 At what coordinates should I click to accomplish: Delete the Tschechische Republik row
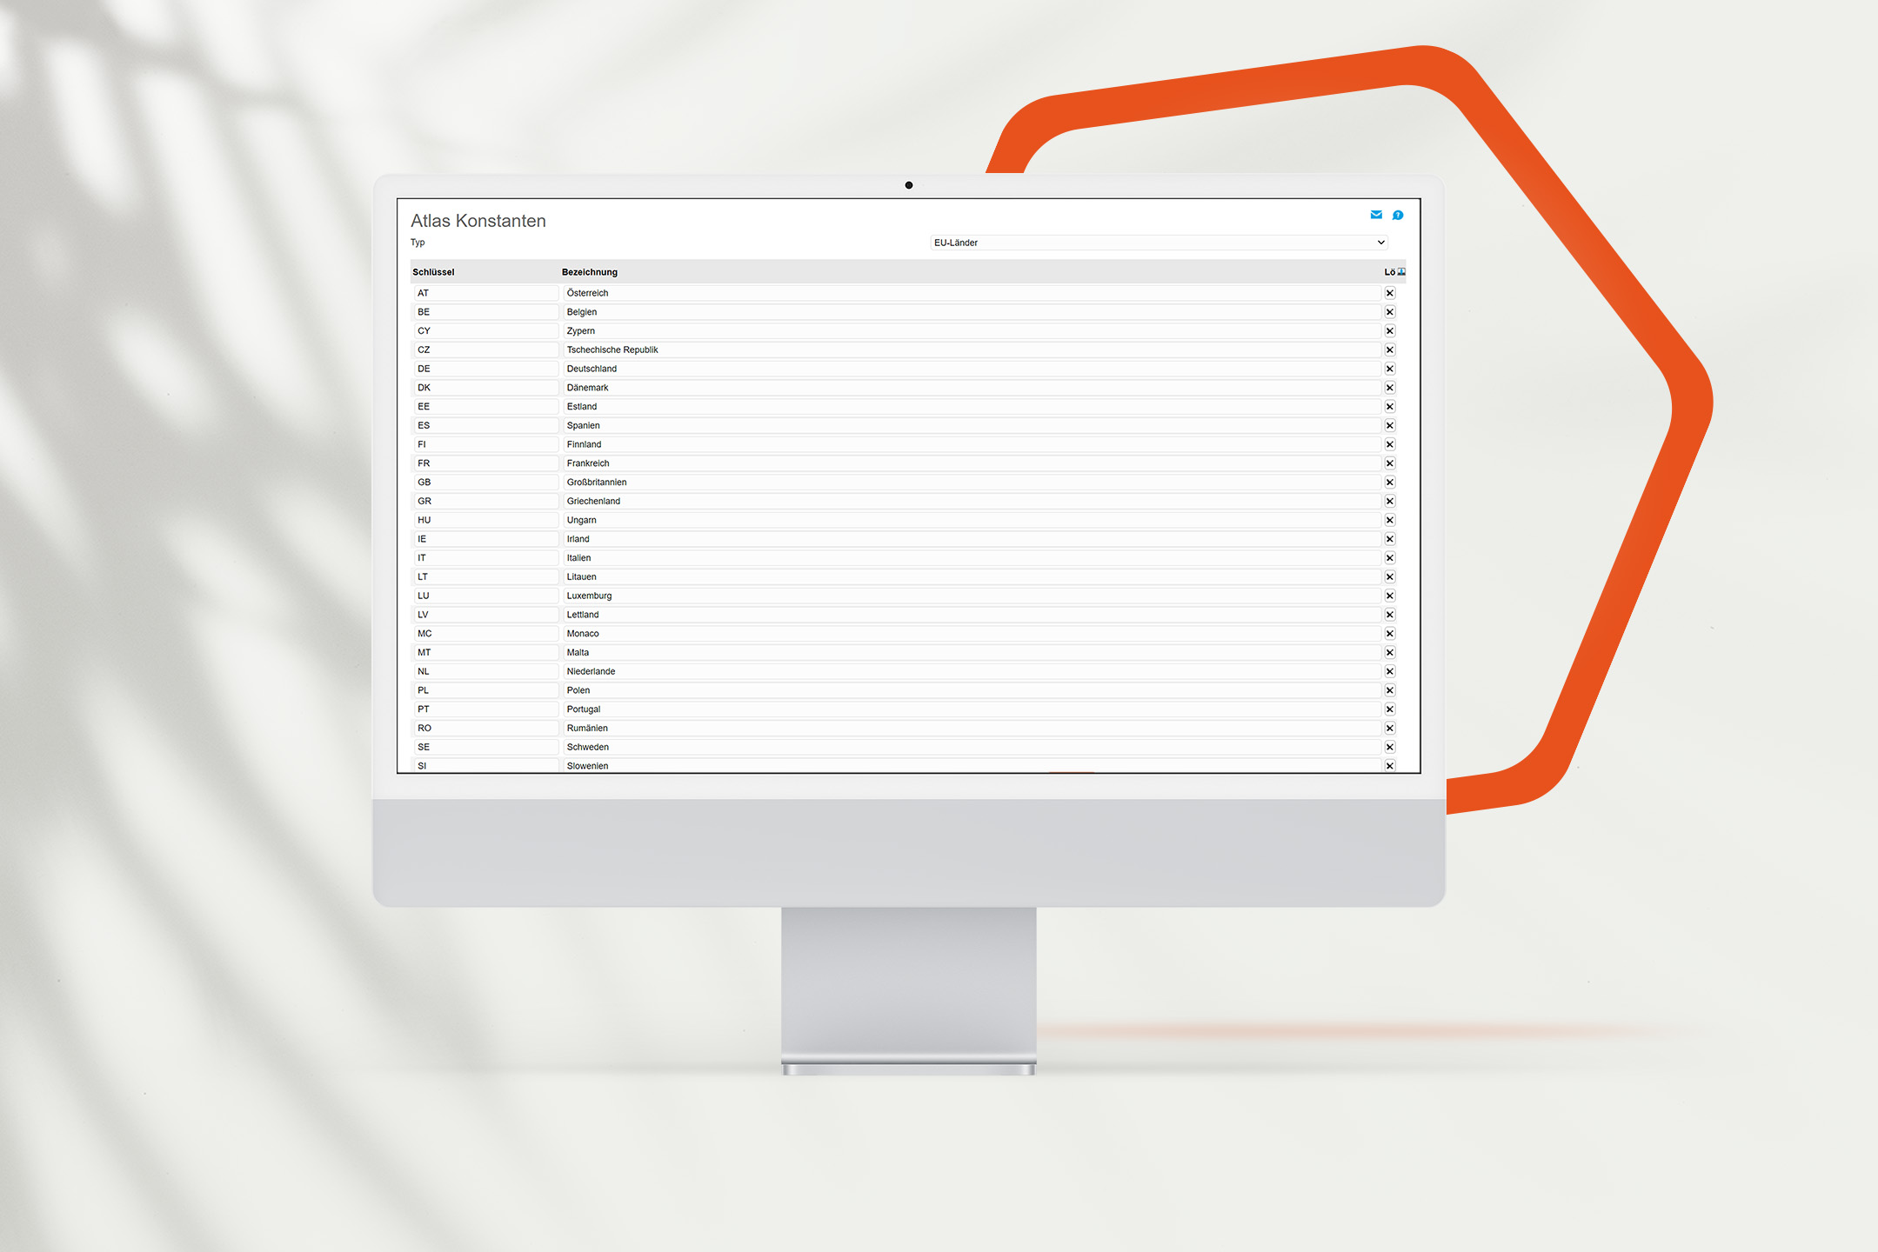coord(1390,350)
